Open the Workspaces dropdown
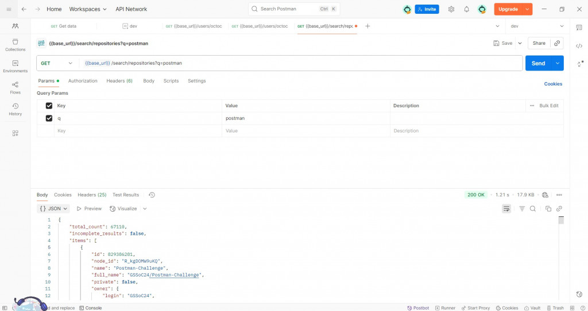 tap(88, 9)
